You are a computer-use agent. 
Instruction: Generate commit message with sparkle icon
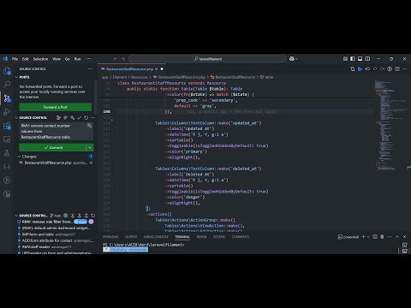89,126
